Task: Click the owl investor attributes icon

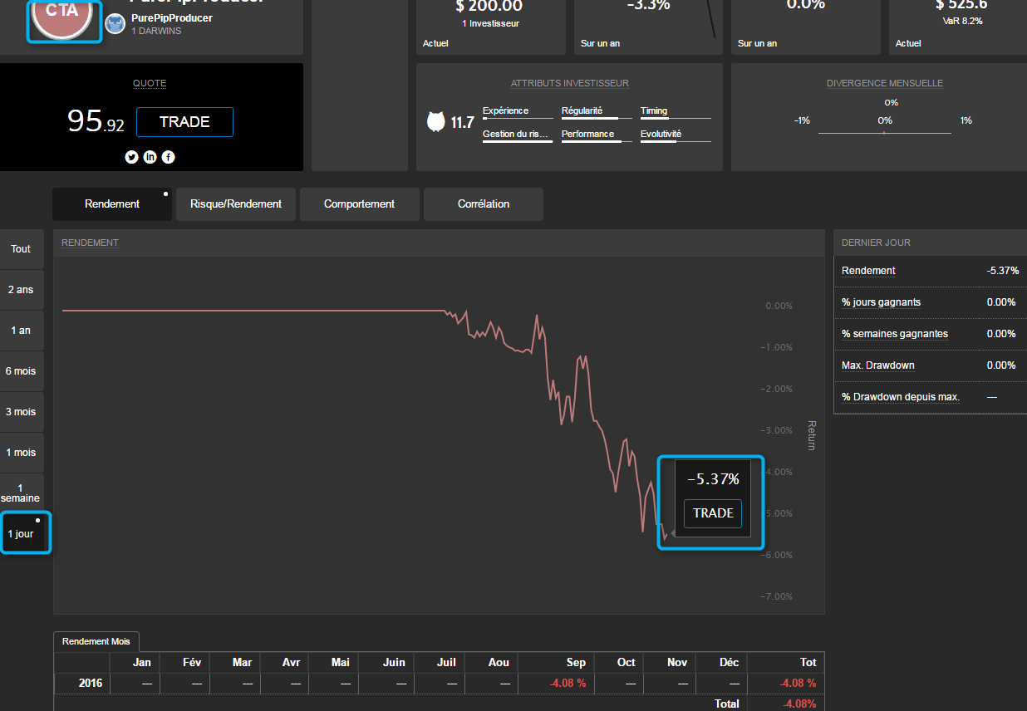Action: (x=435, y=122)
